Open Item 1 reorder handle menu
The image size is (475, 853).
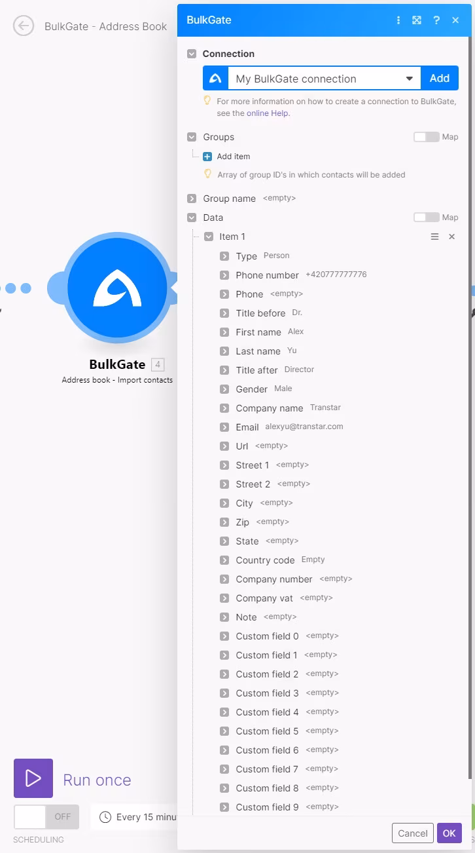point(434,237)
